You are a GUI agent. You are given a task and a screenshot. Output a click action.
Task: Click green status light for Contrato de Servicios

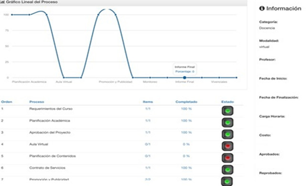tap(227, 170)
